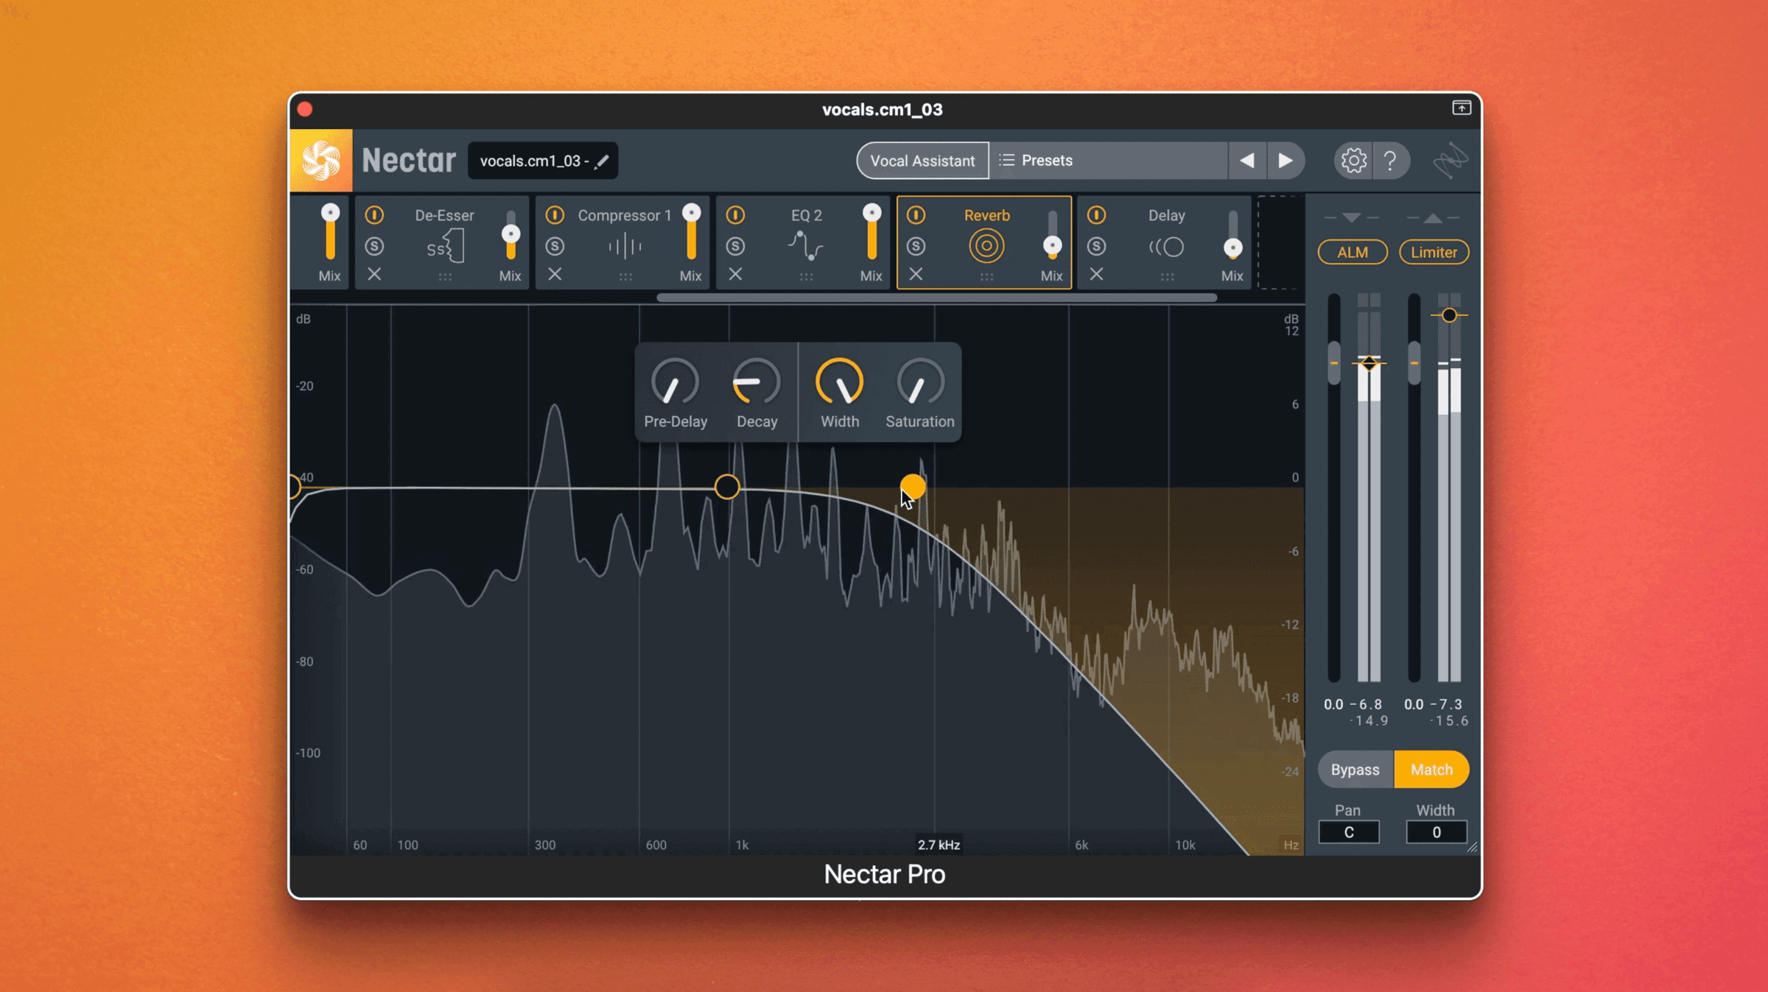Grab the Compressor 1 reorder handle dots
Image resolution: width=1768 pixels, height=992 pixels.
625,277
